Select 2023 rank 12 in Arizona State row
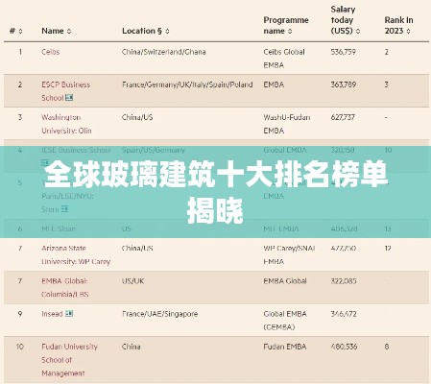431x384 pixels. (388, 249)
